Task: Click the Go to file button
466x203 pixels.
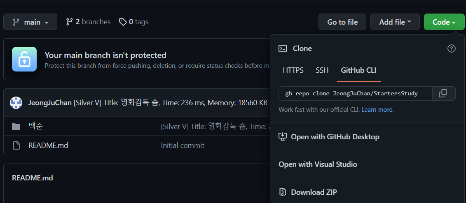Action: [x=342, y=22]
